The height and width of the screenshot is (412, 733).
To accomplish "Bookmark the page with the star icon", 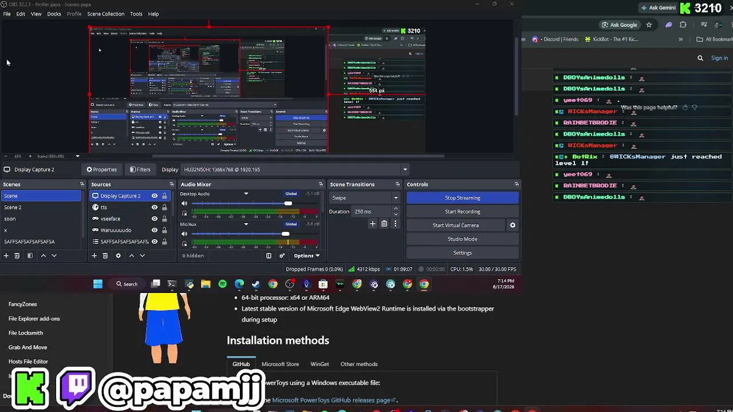I will (649, 25).
